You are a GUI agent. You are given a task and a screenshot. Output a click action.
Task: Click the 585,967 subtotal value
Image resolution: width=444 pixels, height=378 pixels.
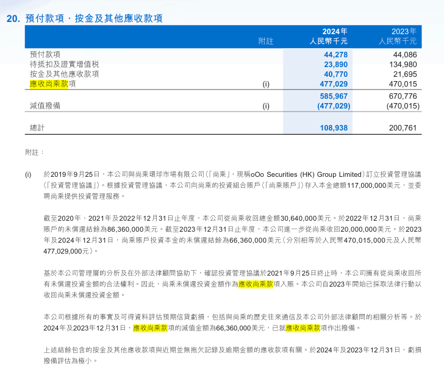click(x=334, y=96)
